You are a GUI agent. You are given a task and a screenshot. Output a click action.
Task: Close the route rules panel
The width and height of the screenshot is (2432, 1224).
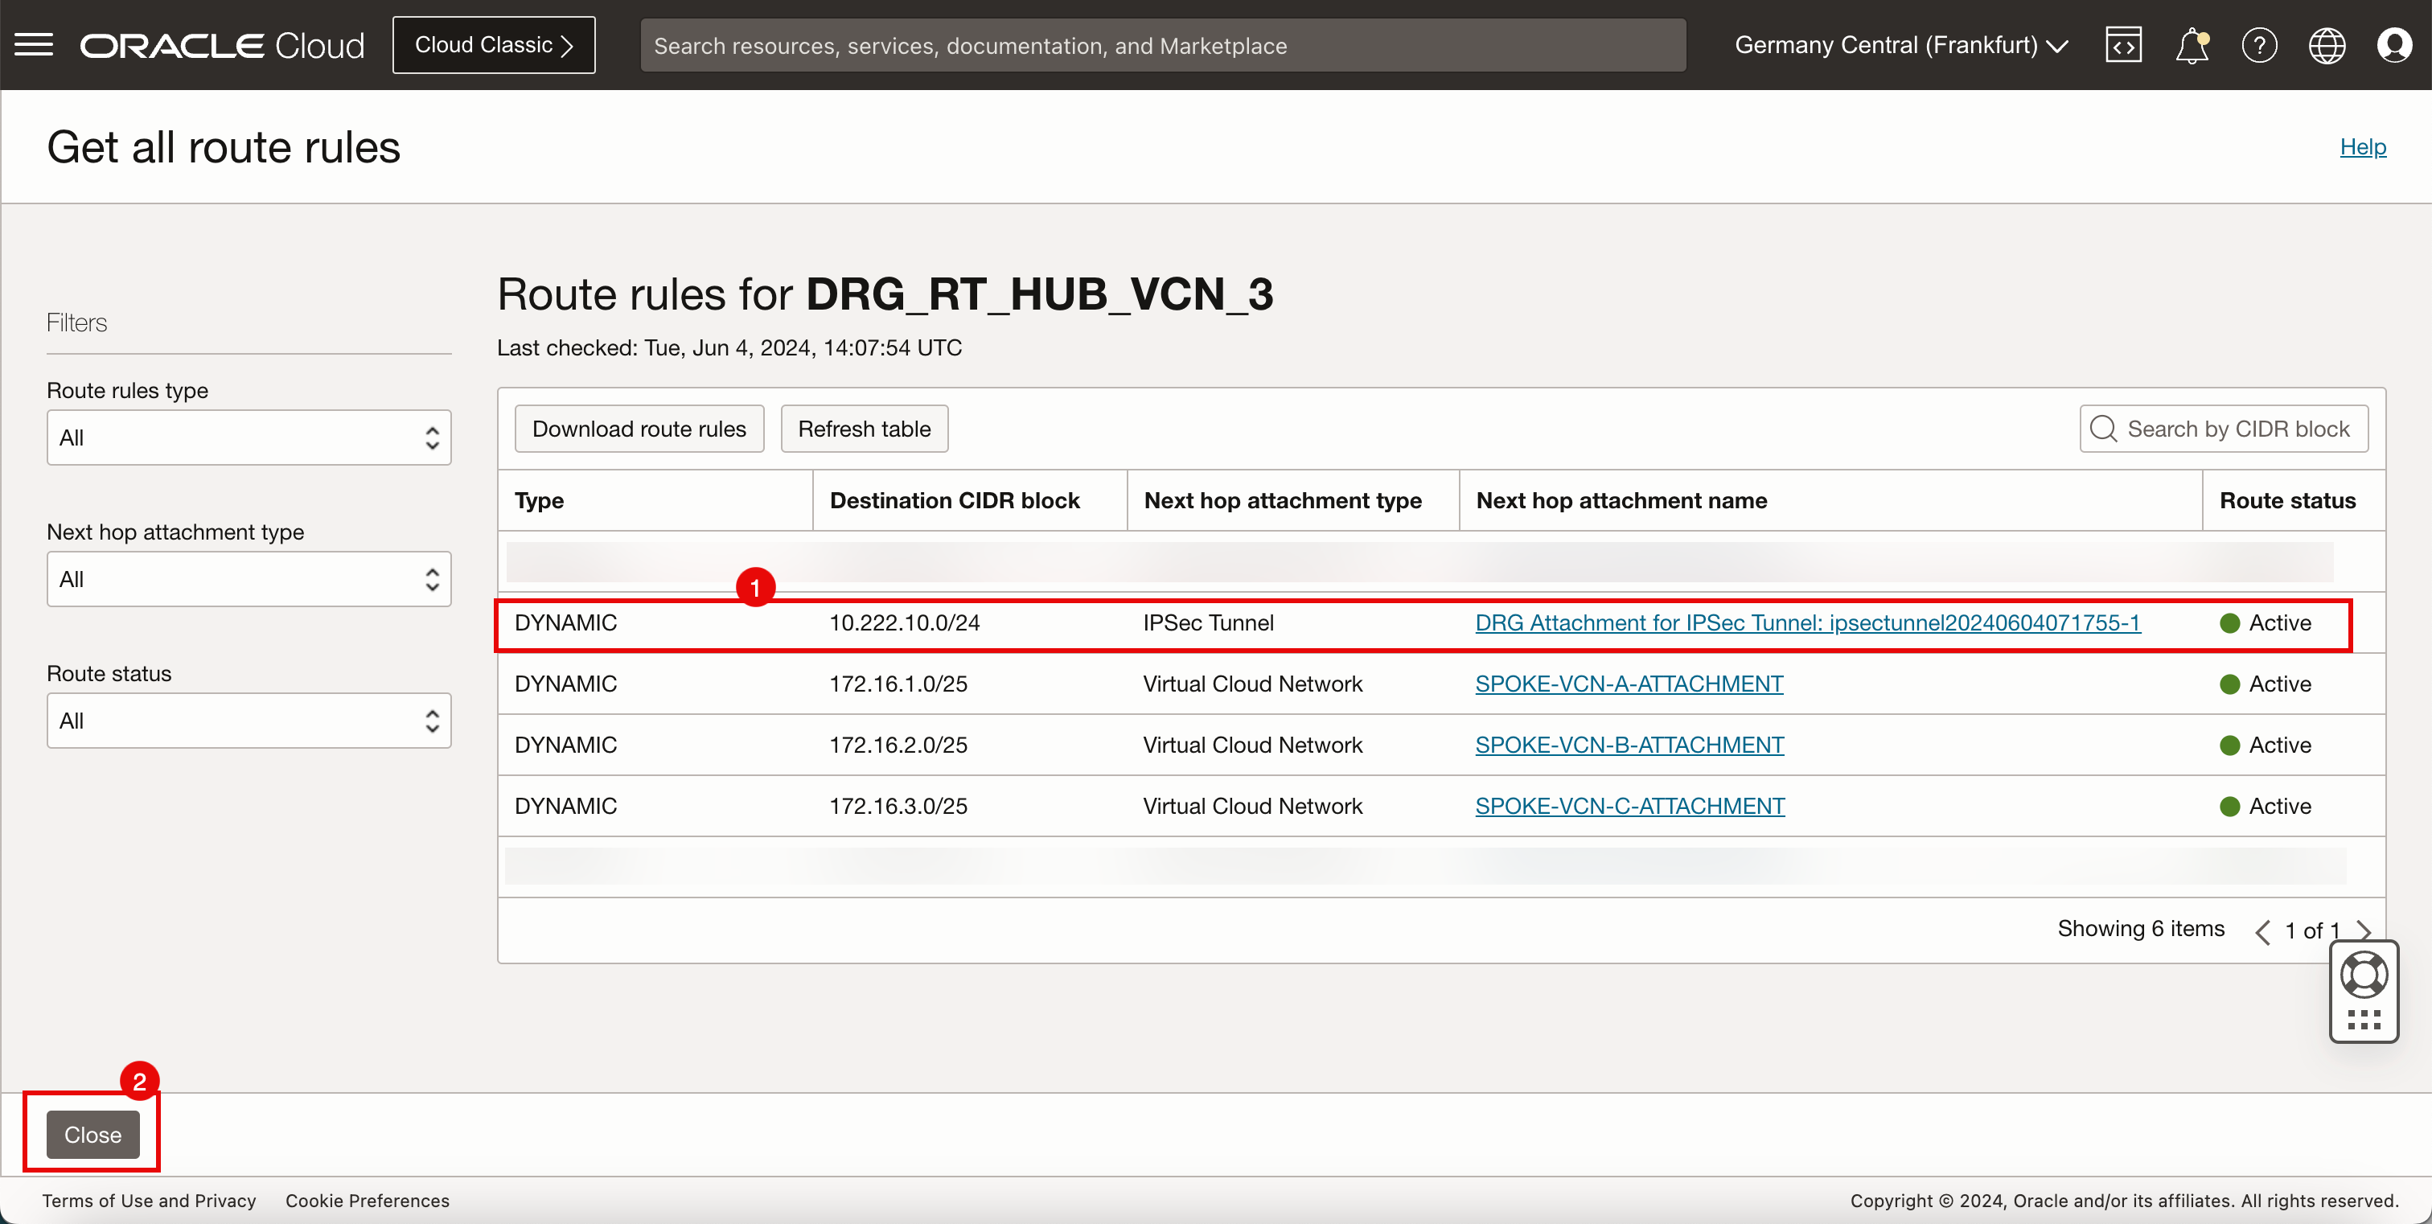92,1133
